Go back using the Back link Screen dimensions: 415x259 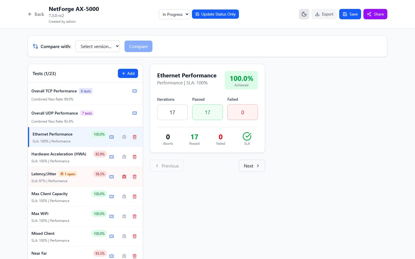(x=36, y=14)
